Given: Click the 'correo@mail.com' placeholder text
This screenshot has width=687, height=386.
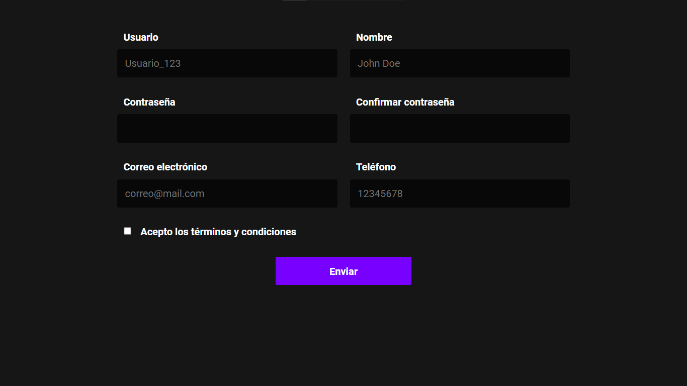Looking at the screenshot, I should pyautogui.click(x=164, y=194).
